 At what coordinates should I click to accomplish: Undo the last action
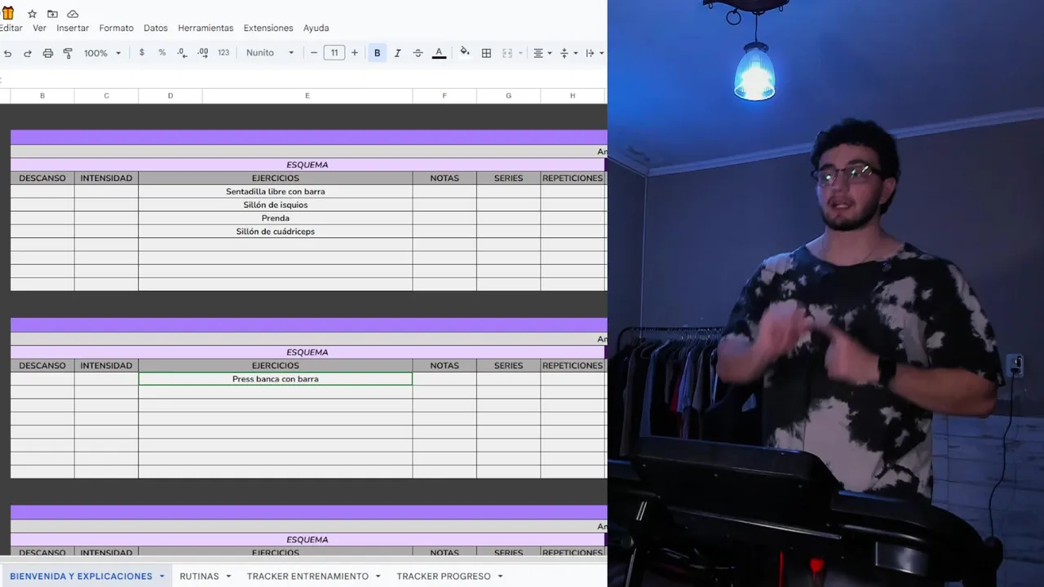point(8,53)
